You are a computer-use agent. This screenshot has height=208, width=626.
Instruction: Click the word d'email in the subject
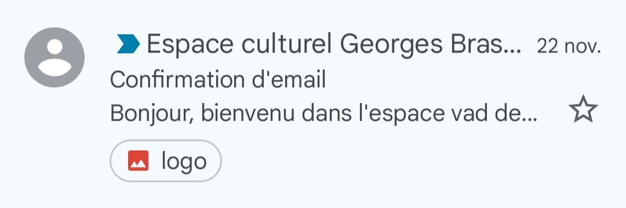pos(288,80)
